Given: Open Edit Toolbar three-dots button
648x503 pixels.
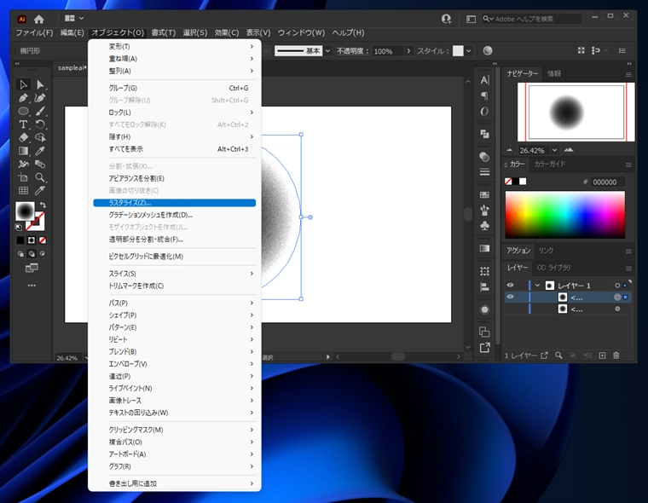Looking at the screenshot, I should tap(32, 286).
